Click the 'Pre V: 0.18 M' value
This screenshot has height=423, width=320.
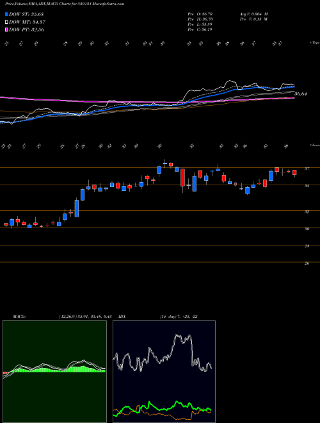click(x=253, y=19)
